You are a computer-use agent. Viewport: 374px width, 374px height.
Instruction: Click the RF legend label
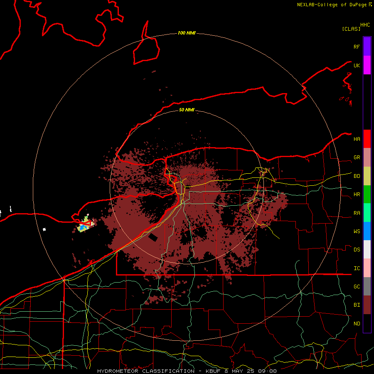tap(357, 47)
